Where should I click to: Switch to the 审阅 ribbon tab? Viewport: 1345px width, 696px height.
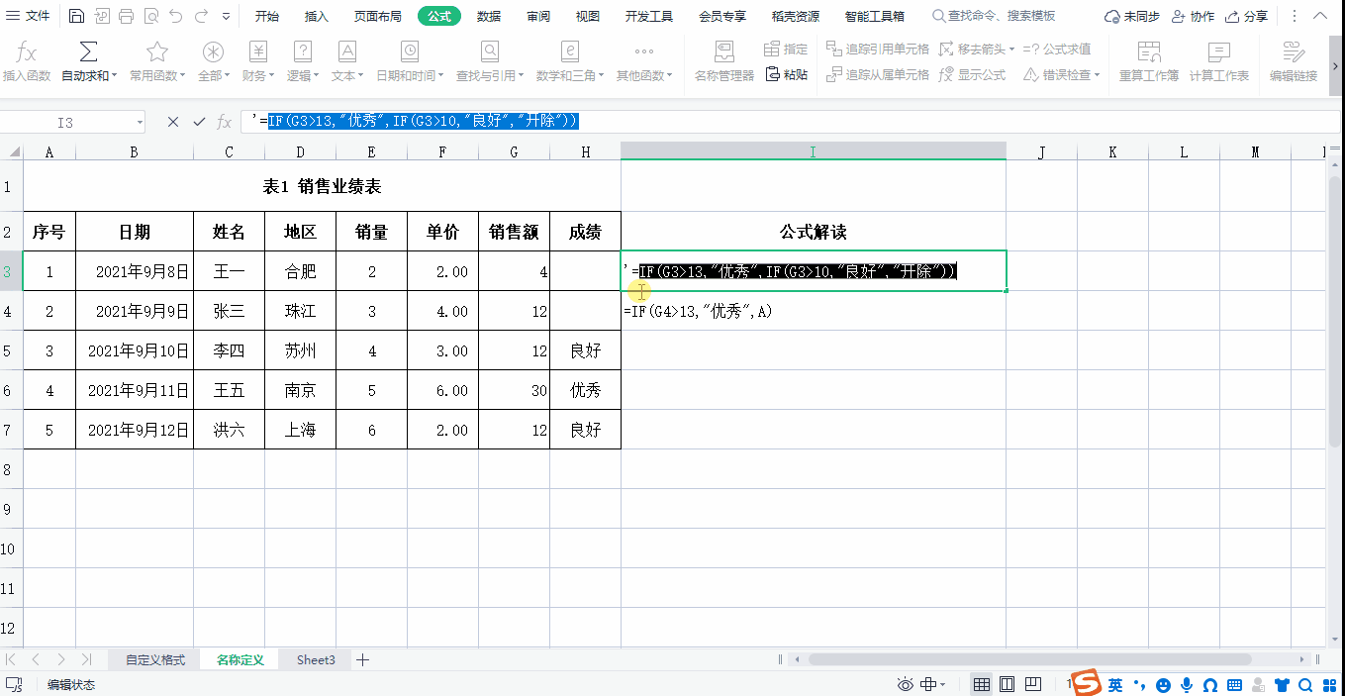click(x=538, y=16)
